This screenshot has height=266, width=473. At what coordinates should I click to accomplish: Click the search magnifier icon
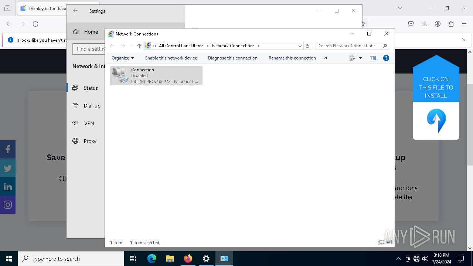coord(385,46)
